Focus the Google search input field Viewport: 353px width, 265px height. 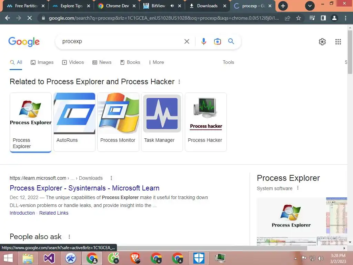122,41
